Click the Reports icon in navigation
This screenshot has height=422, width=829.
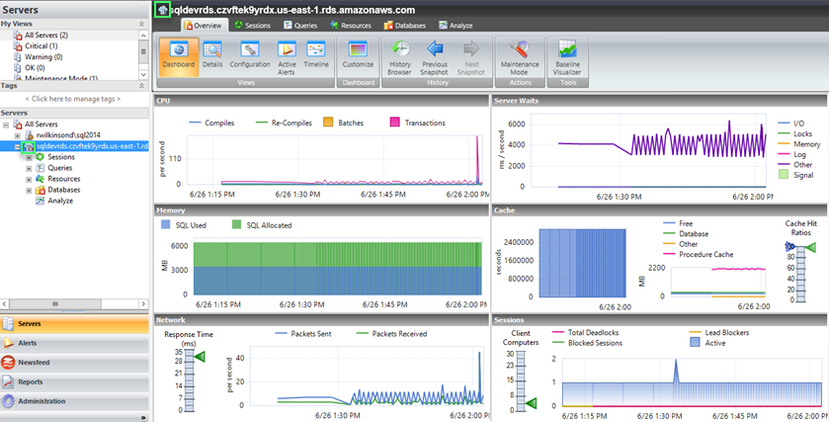pos(8,381)
